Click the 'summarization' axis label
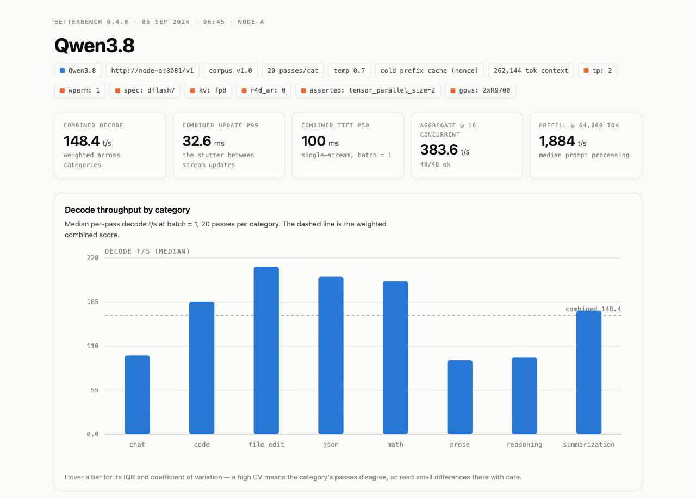This screenshot has width=696, height=498. 589,445
